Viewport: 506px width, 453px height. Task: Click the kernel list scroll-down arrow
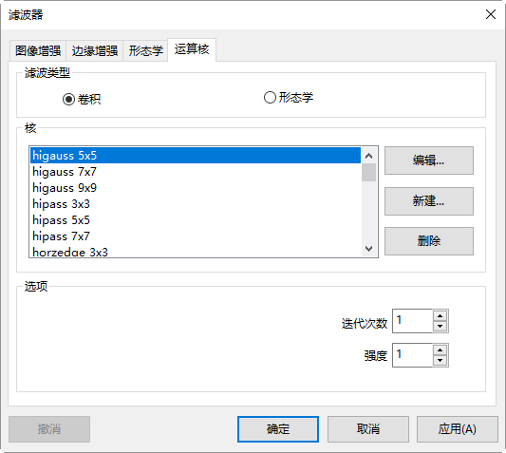click(369, 248)
